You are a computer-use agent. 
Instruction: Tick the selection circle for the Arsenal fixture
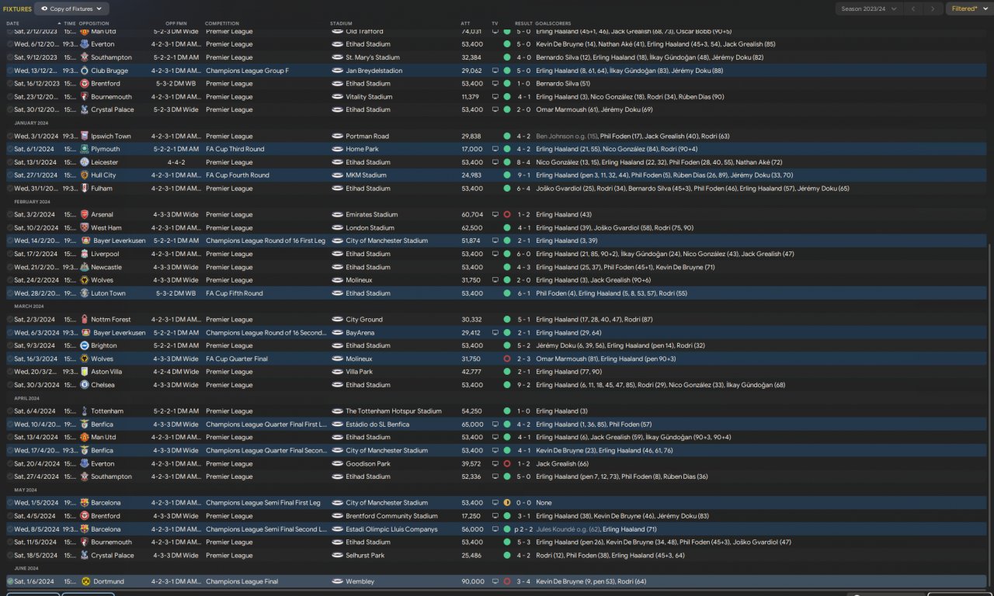[x=10, y=214]
